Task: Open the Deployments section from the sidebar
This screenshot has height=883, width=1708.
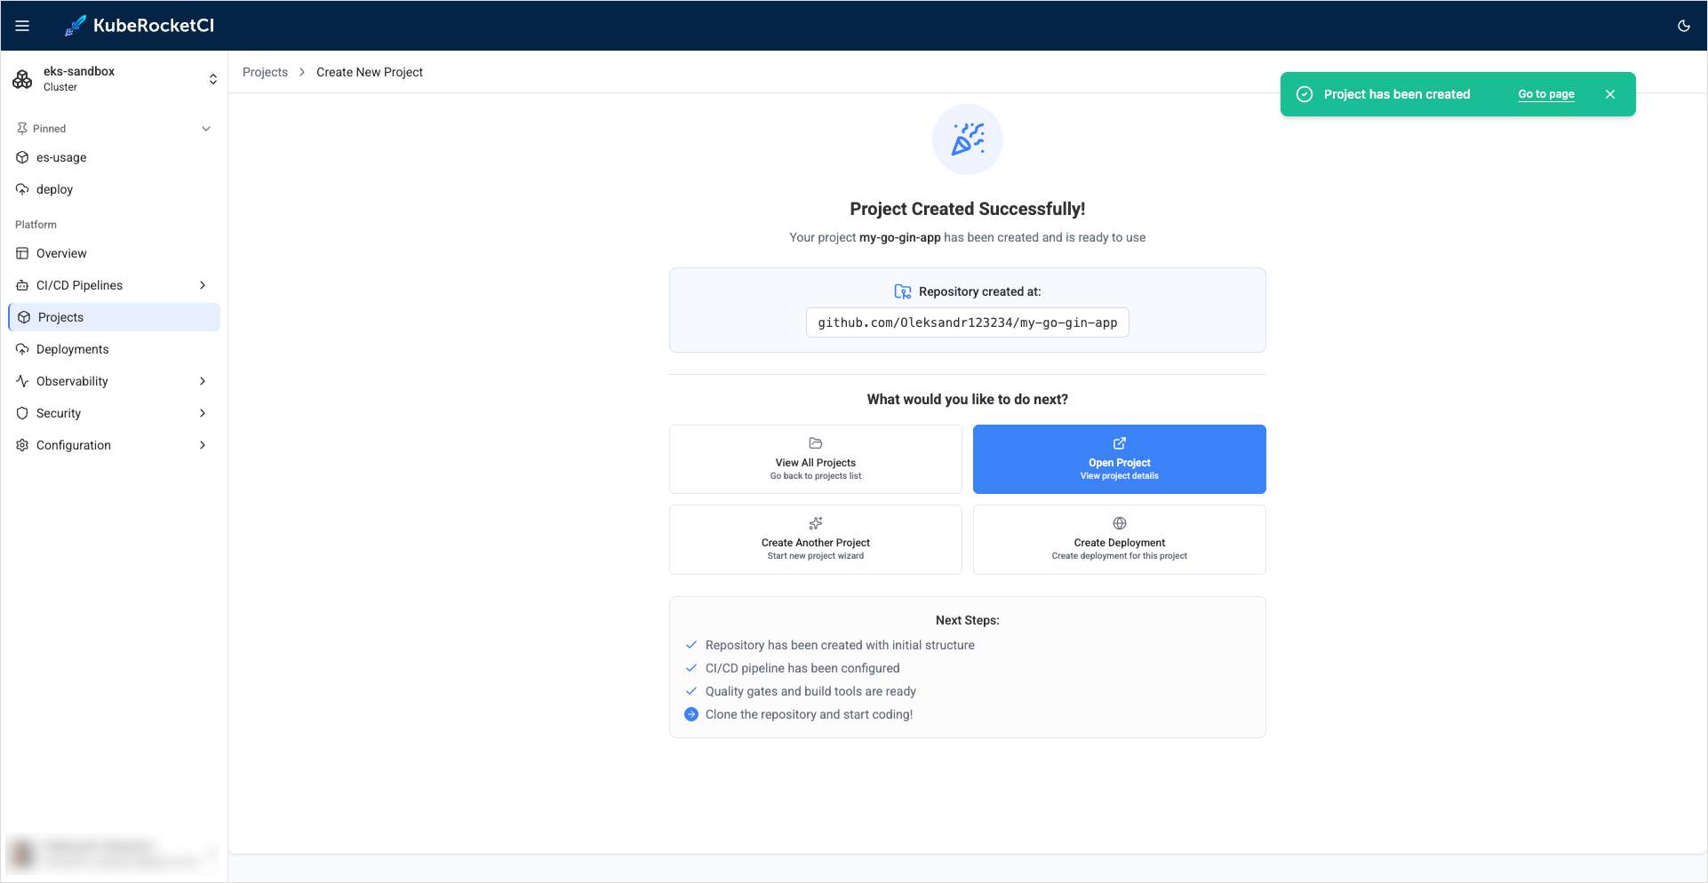Action: 72,349
